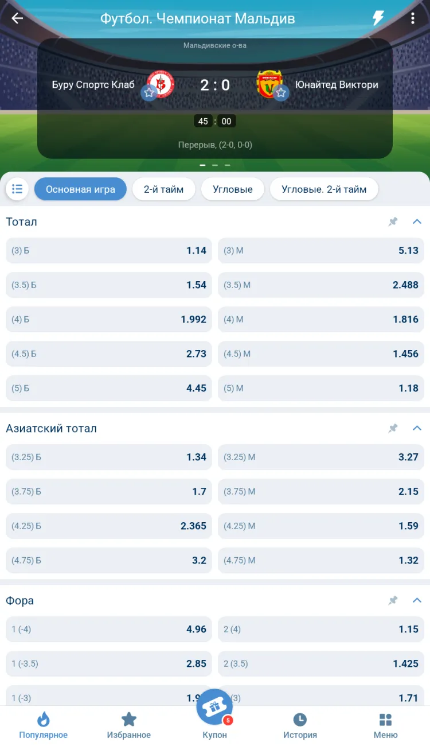The width and height of the screenshot is (430, 746).
Task: Tap the lightning bolt quick-bet icon
Action: [x=378, y=18]
